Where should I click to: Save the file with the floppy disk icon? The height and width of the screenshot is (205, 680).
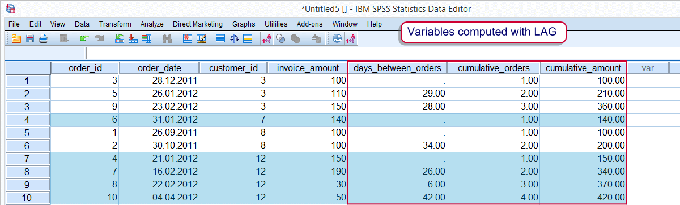(29, 39)
